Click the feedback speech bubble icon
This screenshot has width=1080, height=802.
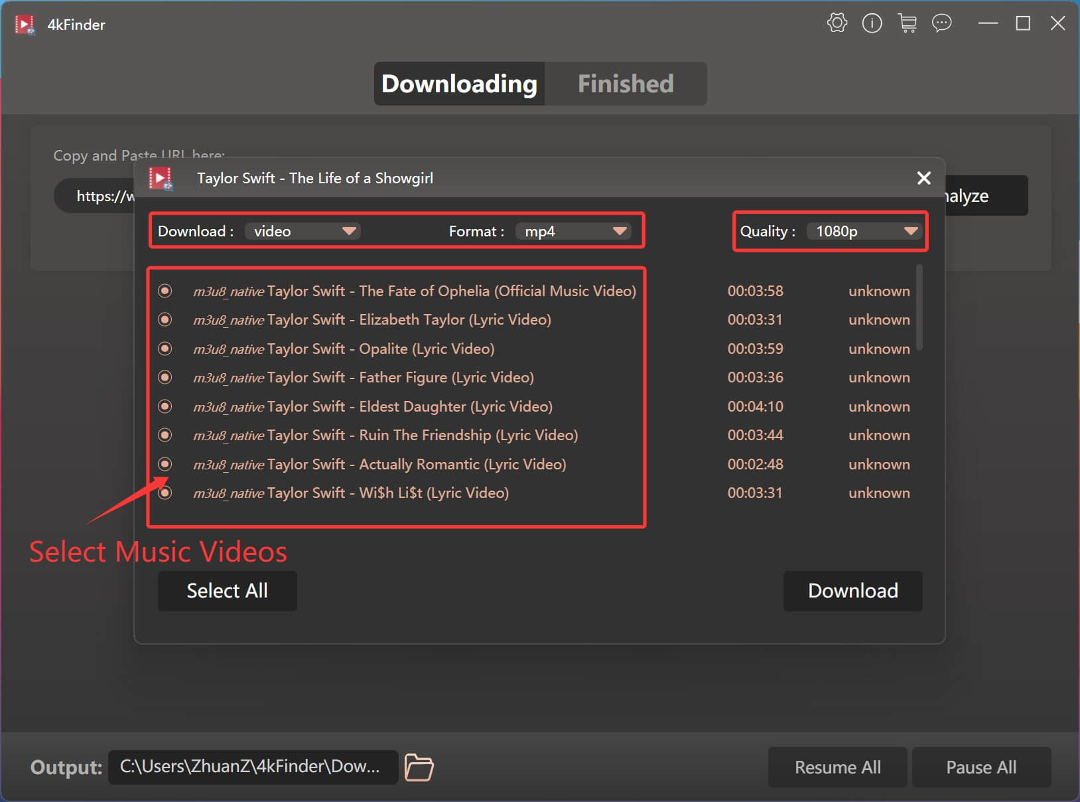tap(941, 23)
